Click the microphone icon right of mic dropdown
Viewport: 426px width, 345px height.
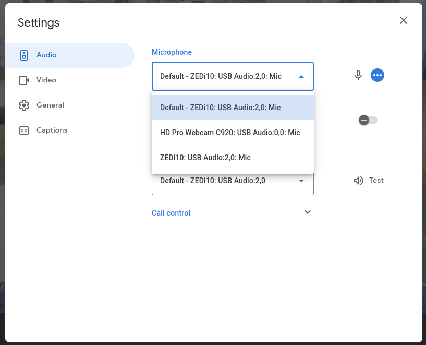pyautogui.click(x=358, y=75)
